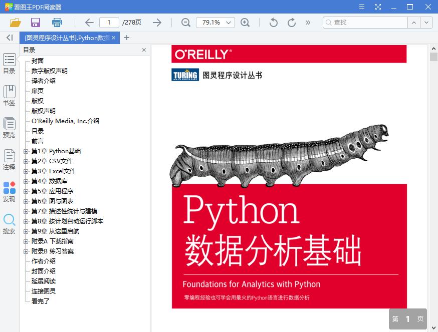The height and width of the screenshot is (332, 438).
Task: Expand 第9章 从这里启航 tree node
Action: 26,232
